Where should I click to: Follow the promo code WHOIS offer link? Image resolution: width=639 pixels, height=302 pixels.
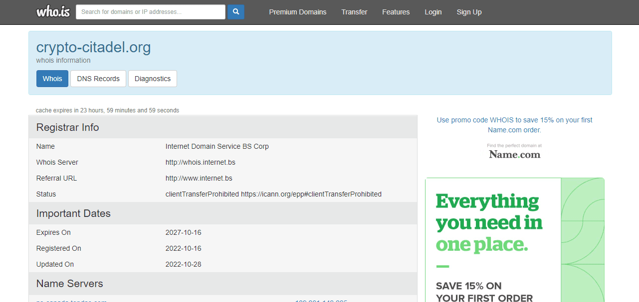click(x=514, y=125)
